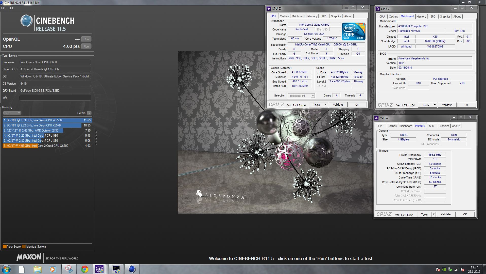Screen dimensions: 486x274
Task: Open Graphics tab in CPU-Z Mainboard window
Action: pyautogui.click(x=445, y=17)
